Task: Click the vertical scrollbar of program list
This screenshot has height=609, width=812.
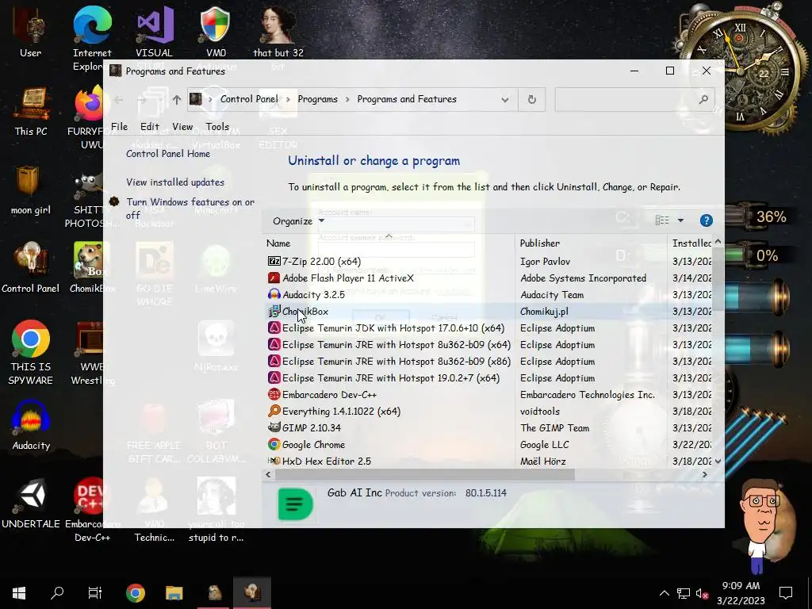Action: pyautogui.click(x=718, y=351)
